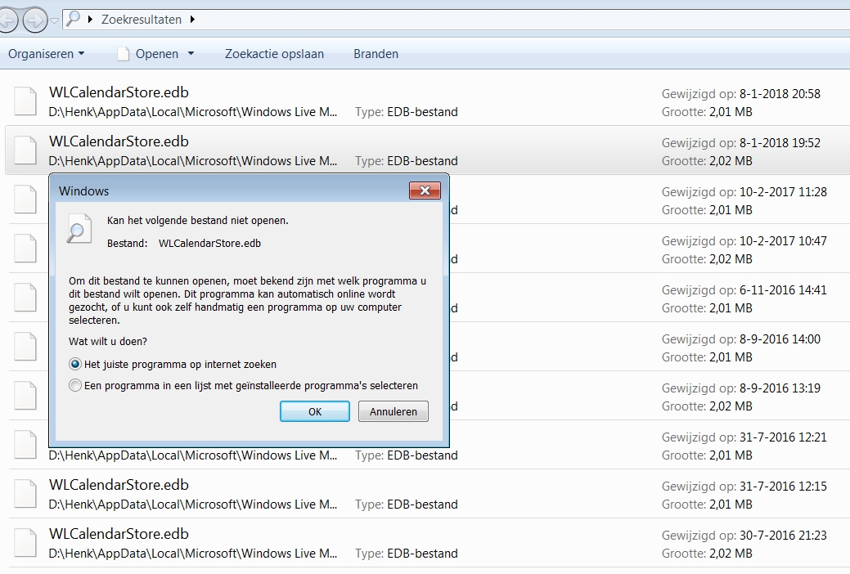This screenshot has height=574, width=850.
Task: Click the search magnifier icon in address bar
Action: point(73,19)
